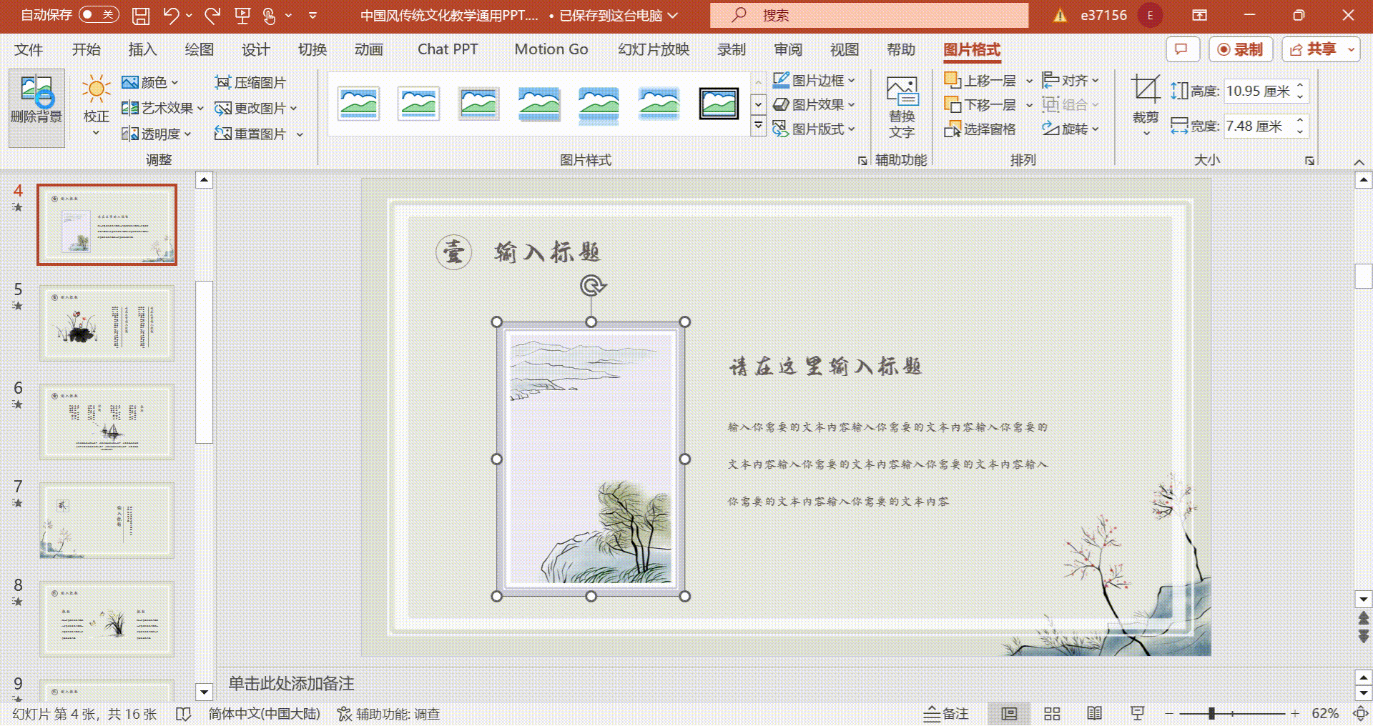This screenshot has width=1373, height=726.
Task: Click Compress Pictures (压缩图片)
Action: (251, 83)
